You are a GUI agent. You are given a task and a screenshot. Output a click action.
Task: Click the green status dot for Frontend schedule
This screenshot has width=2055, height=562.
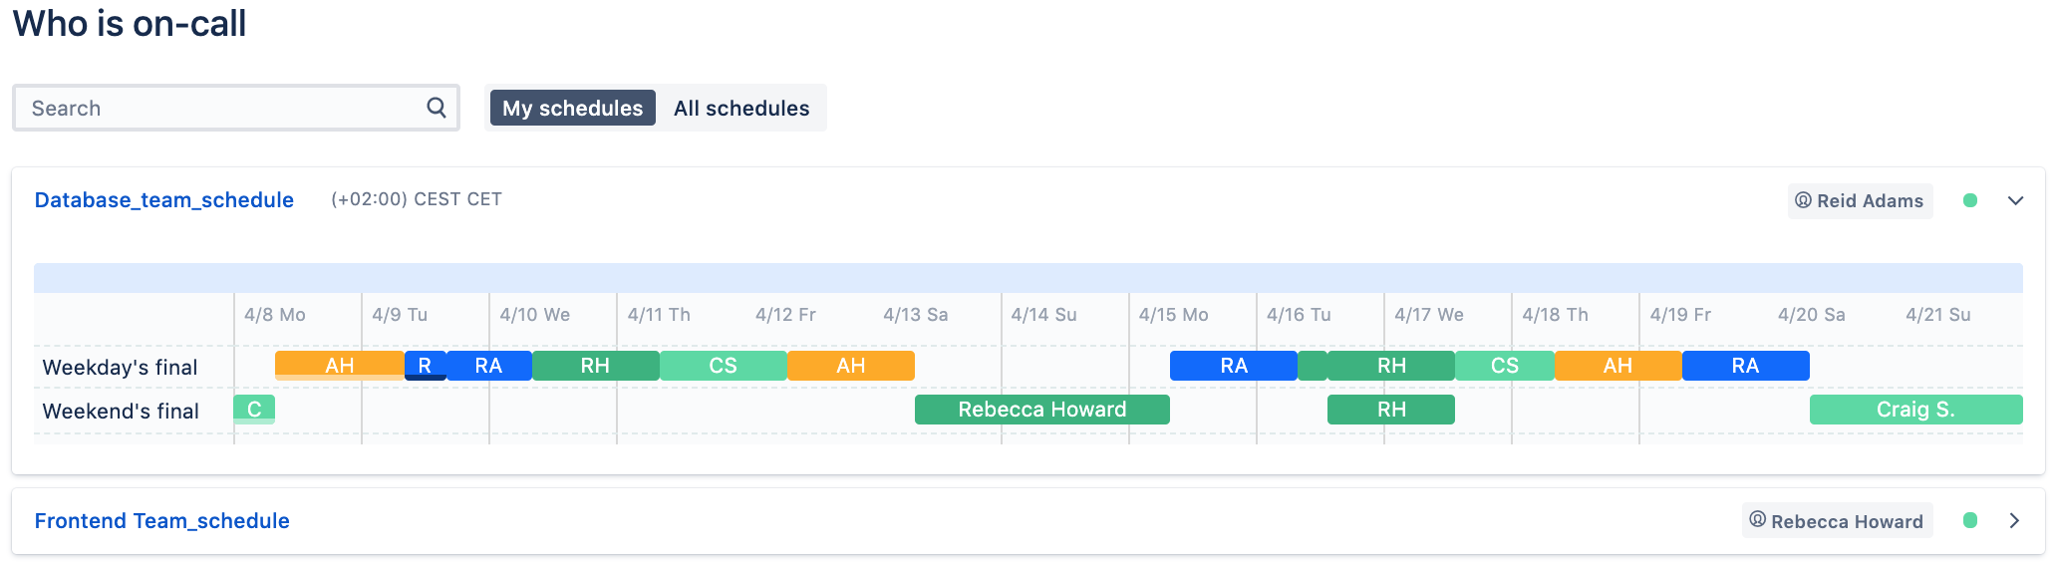[1969, 520]
